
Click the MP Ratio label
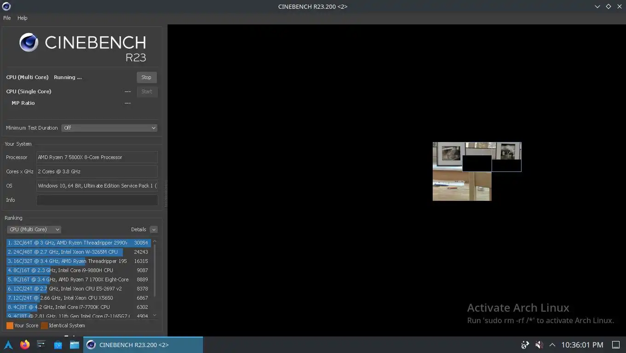[23, 103]
